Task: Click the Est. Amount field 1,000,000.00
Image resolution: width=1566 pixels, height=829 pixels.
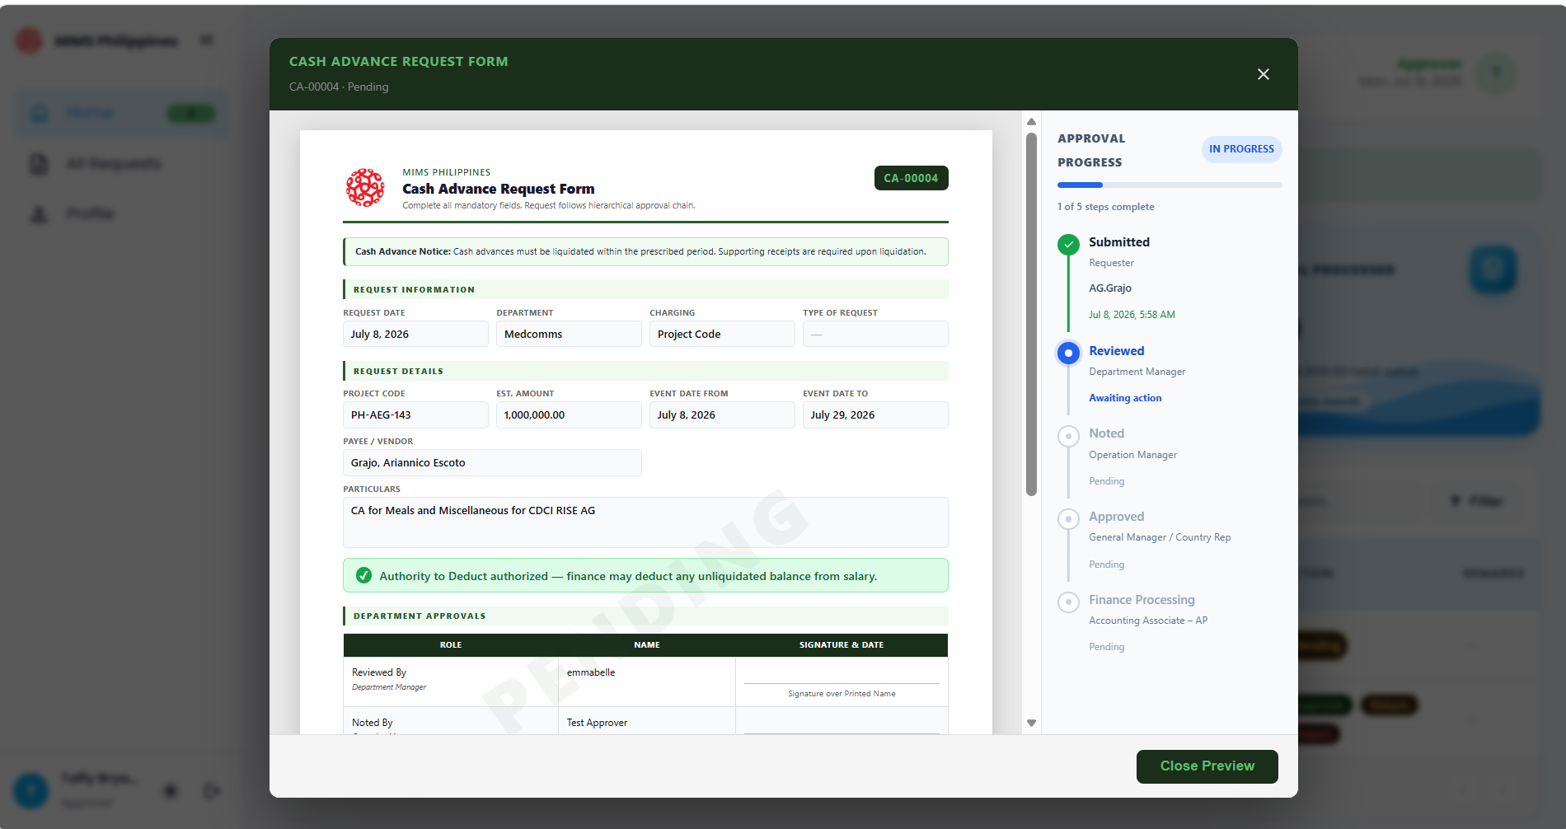Action: coord(569,414)
